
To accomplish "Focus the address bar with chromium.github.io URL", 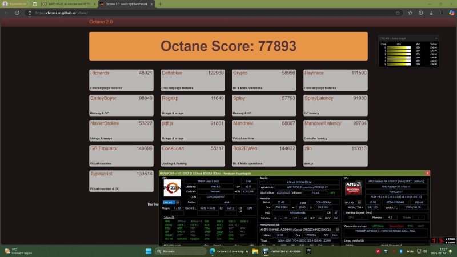I will (214, 13).
